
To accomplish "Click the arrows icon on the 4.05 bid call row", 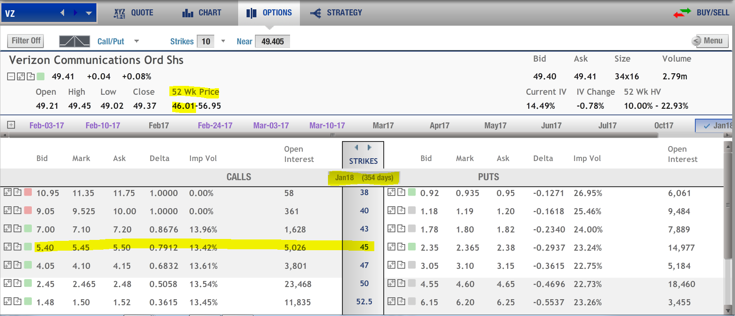I will [x=7, y=265].
